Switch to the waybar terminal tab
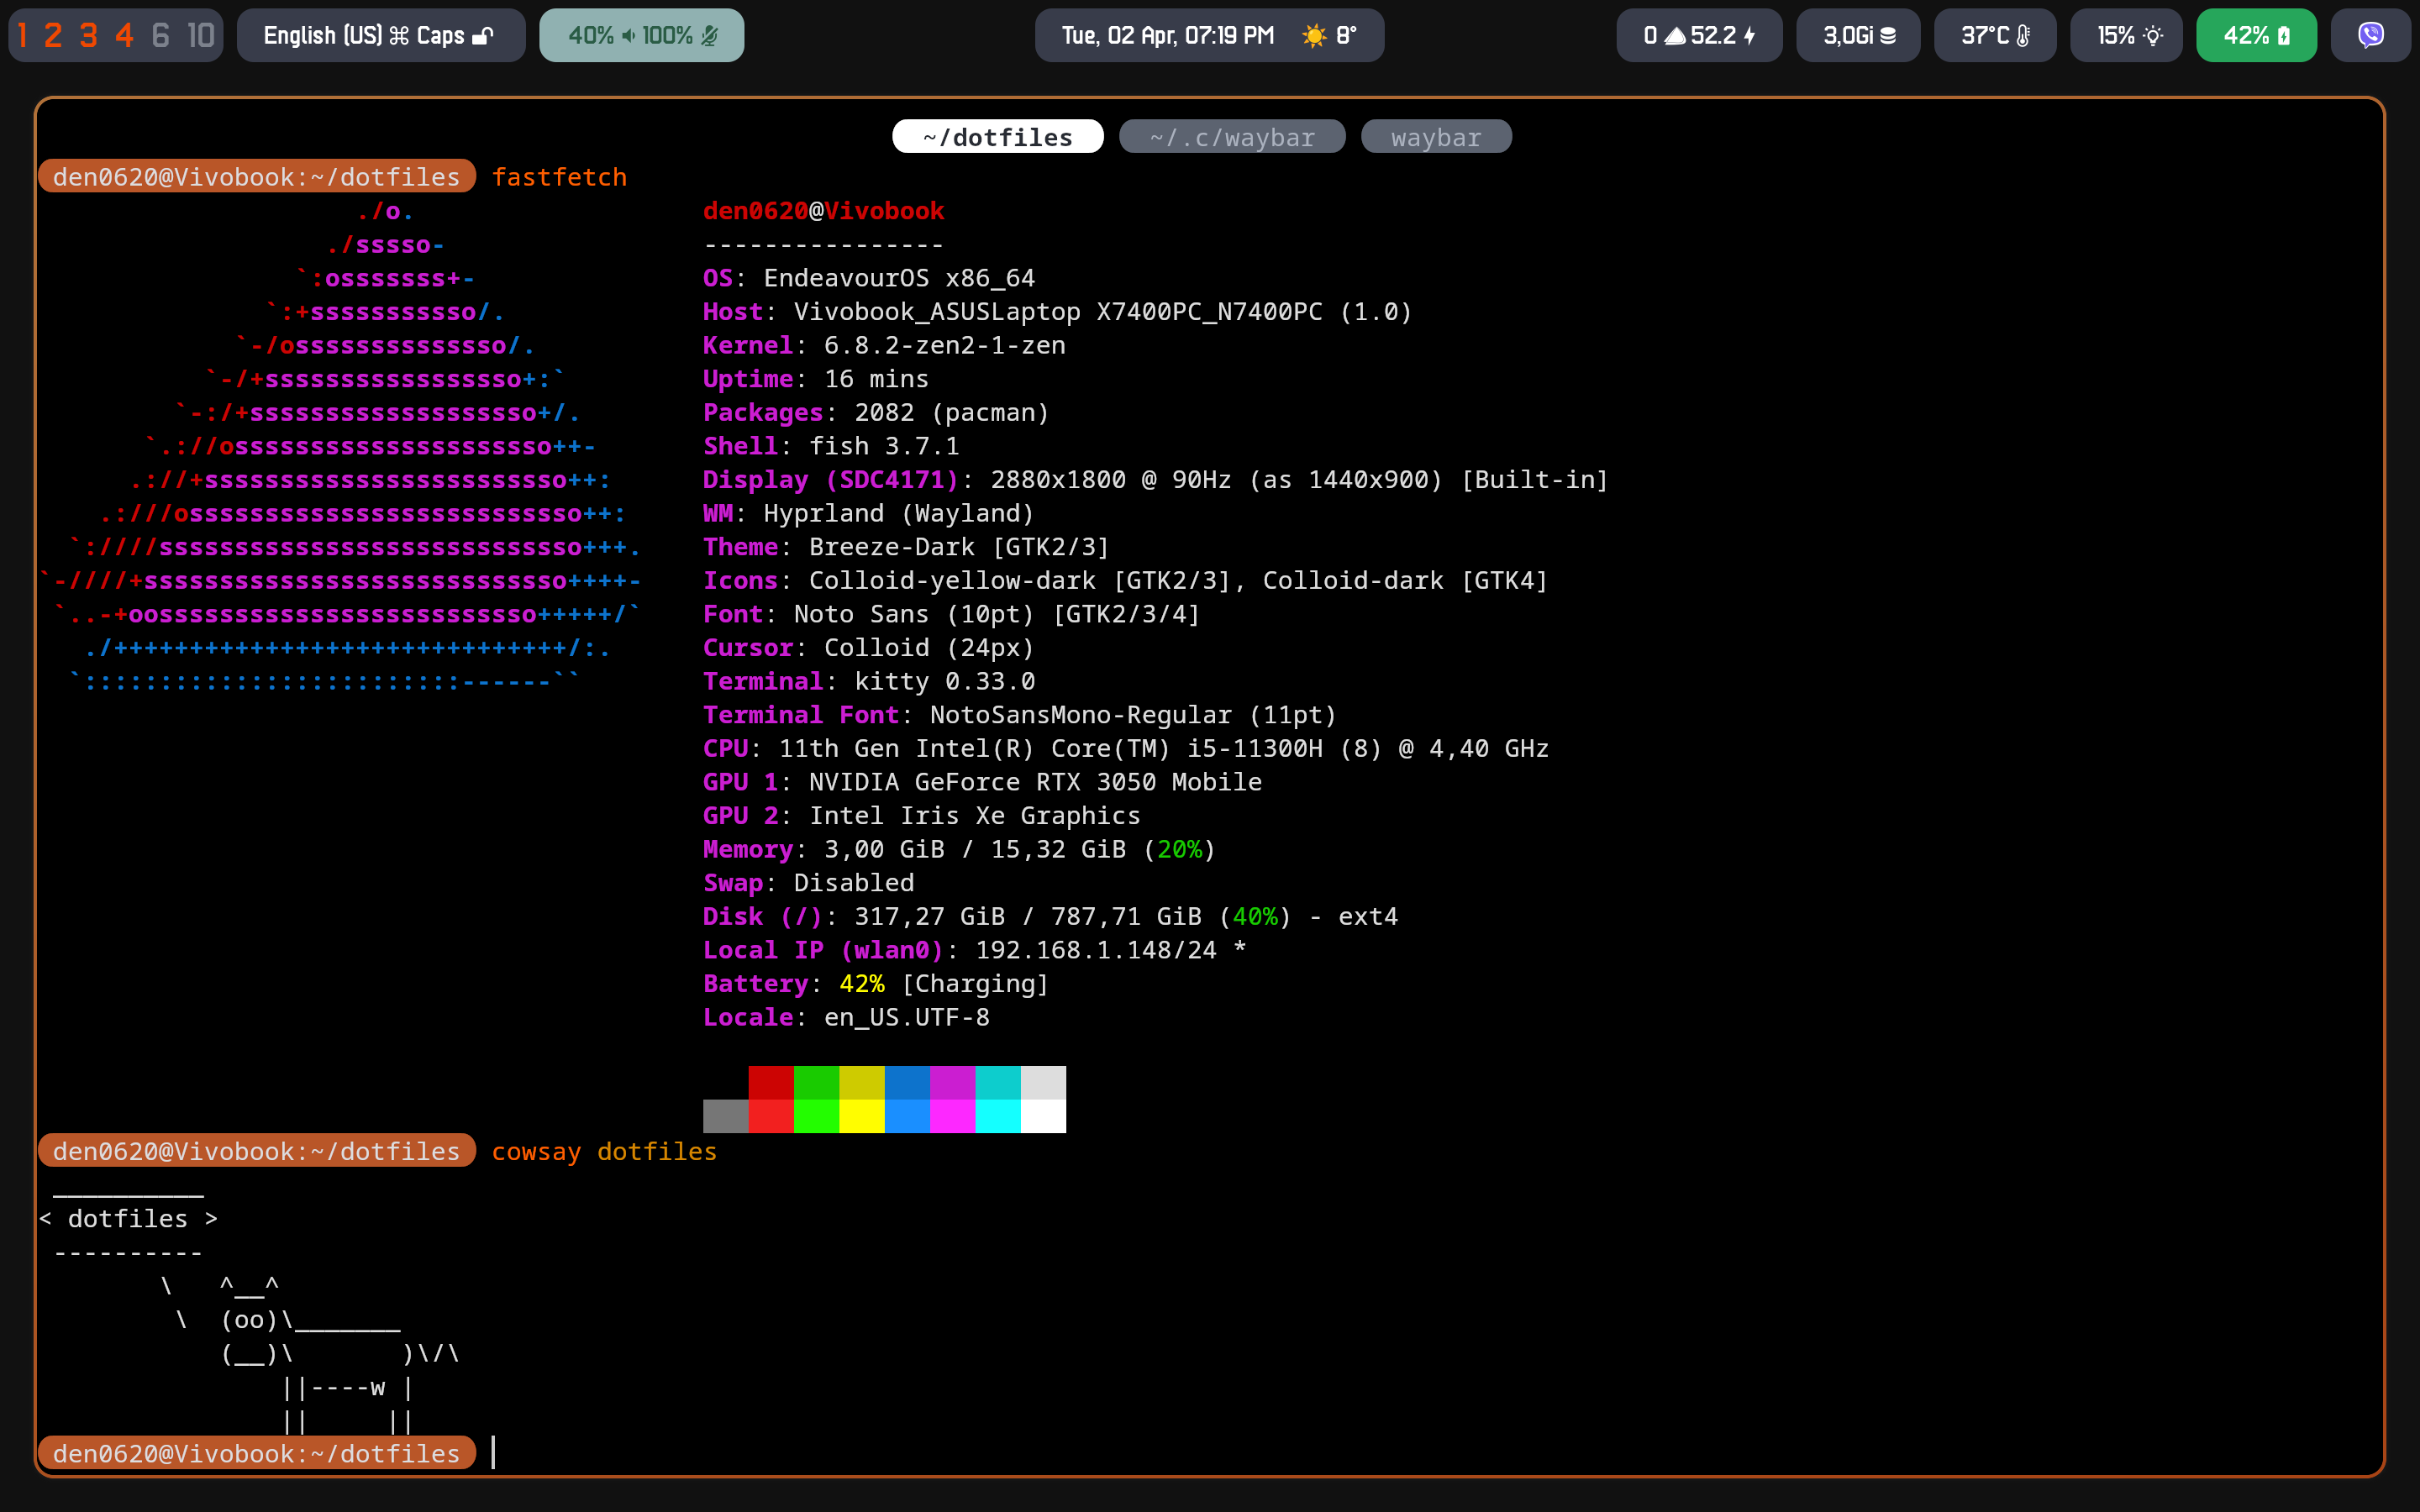2420x1512 pixels. tap(1436, 137)
